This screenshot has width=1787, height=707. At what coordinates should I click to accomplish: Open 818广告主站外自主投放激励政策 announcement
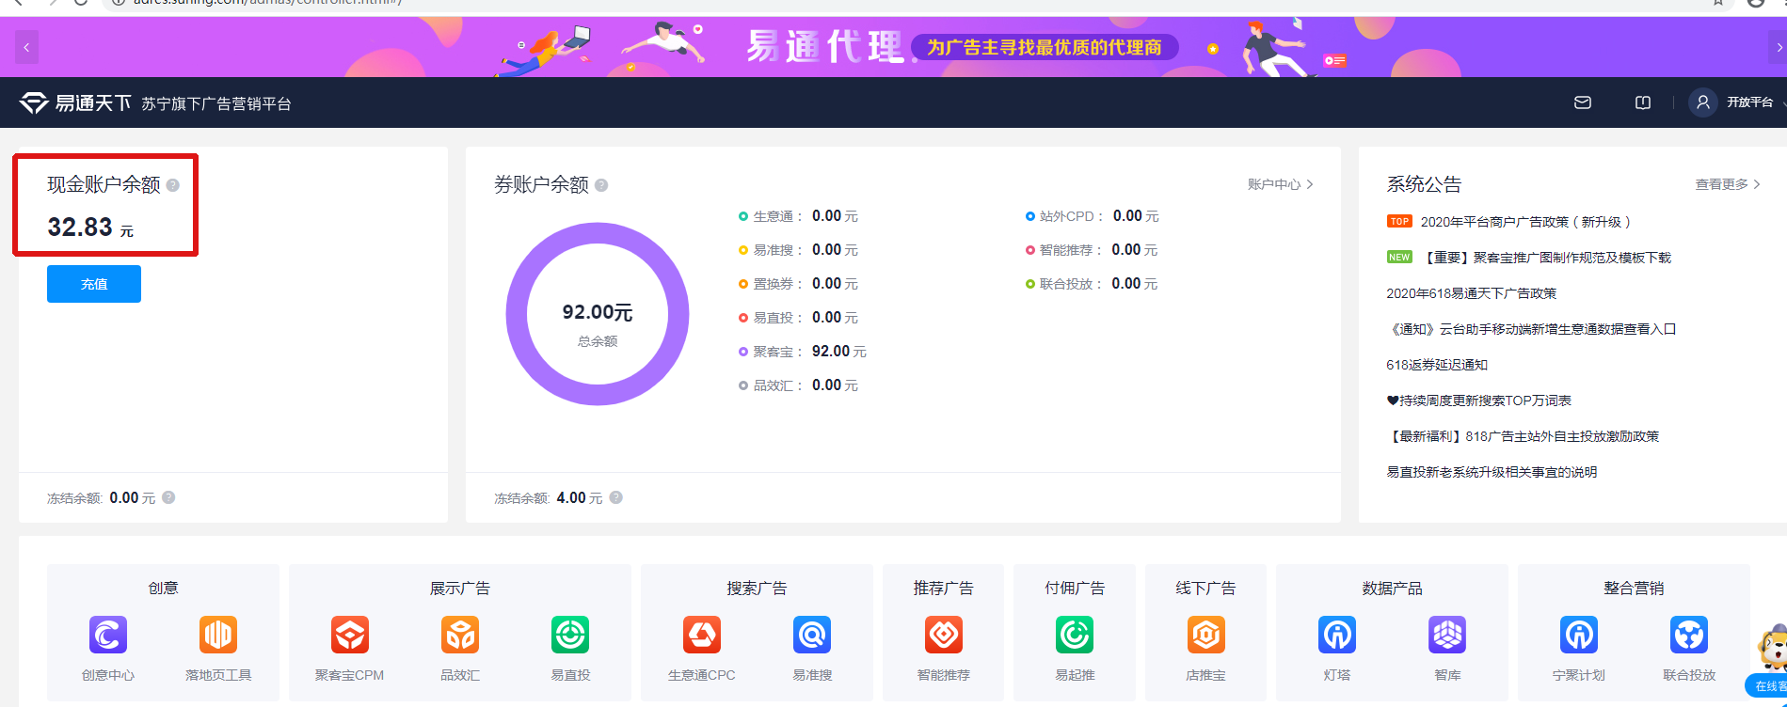pos(1523,436)
